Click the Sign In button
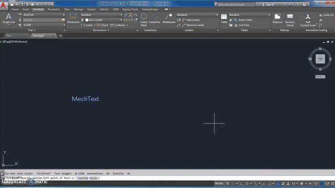 click(270, 5)
